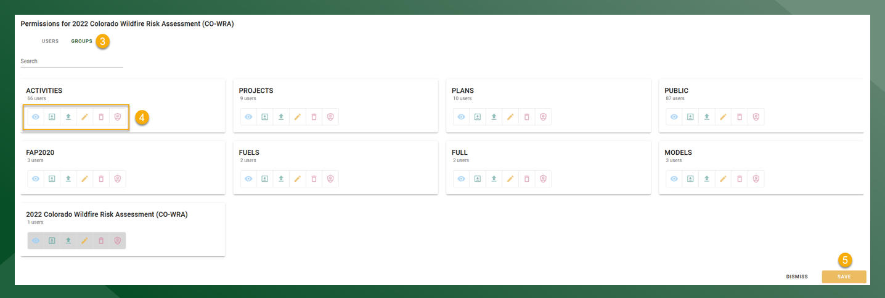Toggle download permission icon for MODELS group
Screen dimensions: 885x298
pyautogui.click(x=690, y=178)
